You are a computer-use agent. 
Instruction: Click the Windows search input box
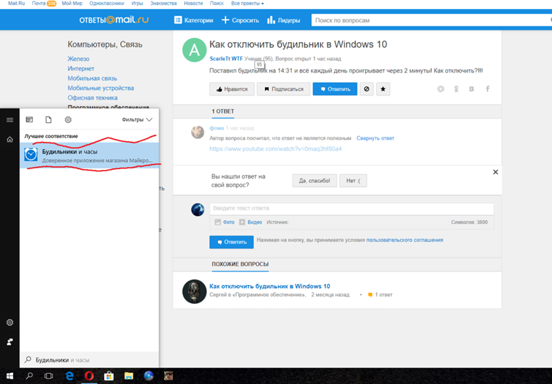coord(90,360)
